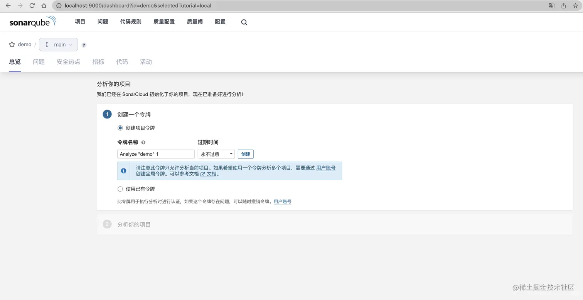Open the search magnifier icon
The image size is (583, 300).
click(244, 22)
